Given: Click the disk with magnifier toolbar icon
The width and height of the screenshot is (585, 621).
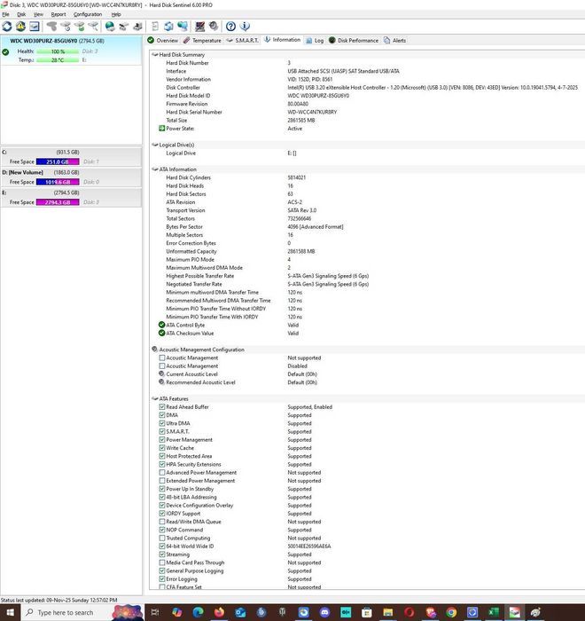Looking at the screenshot, I should click(93, 27).
